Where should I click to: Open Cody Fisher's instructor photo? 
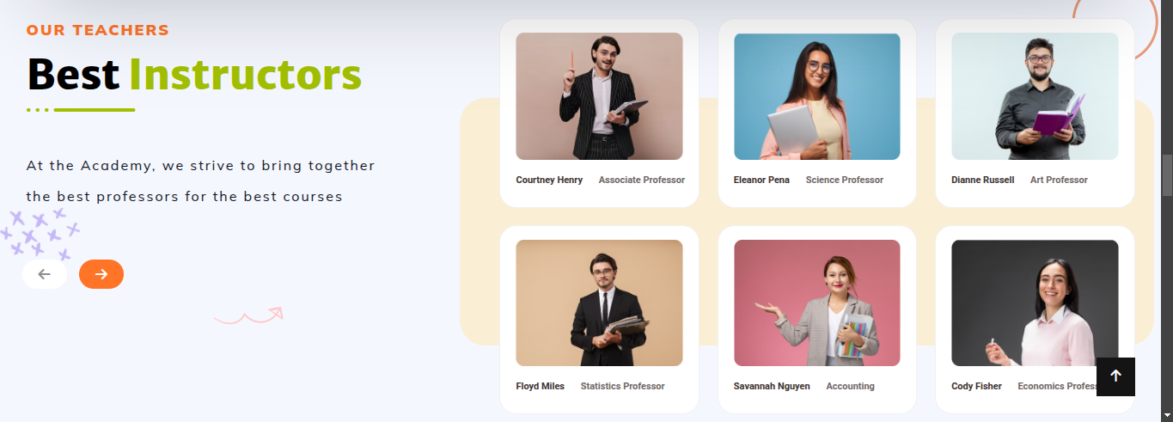pos(1035,303)
